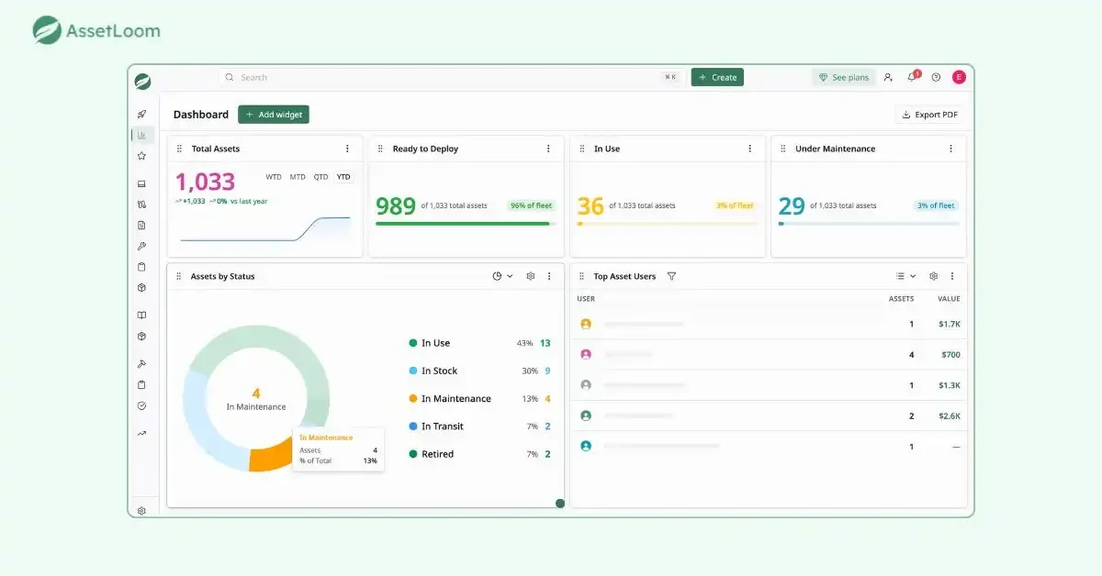Click the Ready to Deploy green progress bar
The image size is (1102, 576).
click(x=465, y=224)
